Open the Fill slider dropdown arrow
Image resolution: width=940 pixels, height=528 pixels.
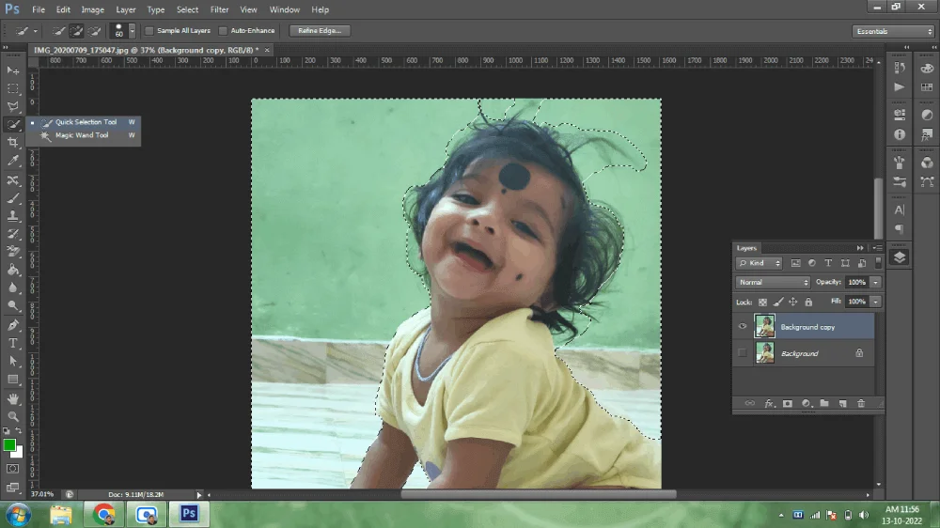click(876, 302)
